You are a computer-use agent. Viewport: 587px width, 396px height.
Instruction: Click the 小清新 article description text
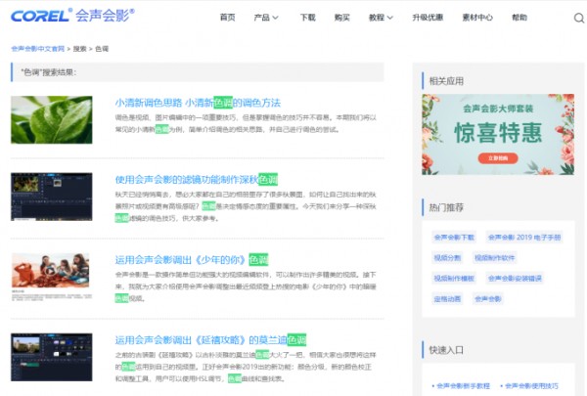246,123
